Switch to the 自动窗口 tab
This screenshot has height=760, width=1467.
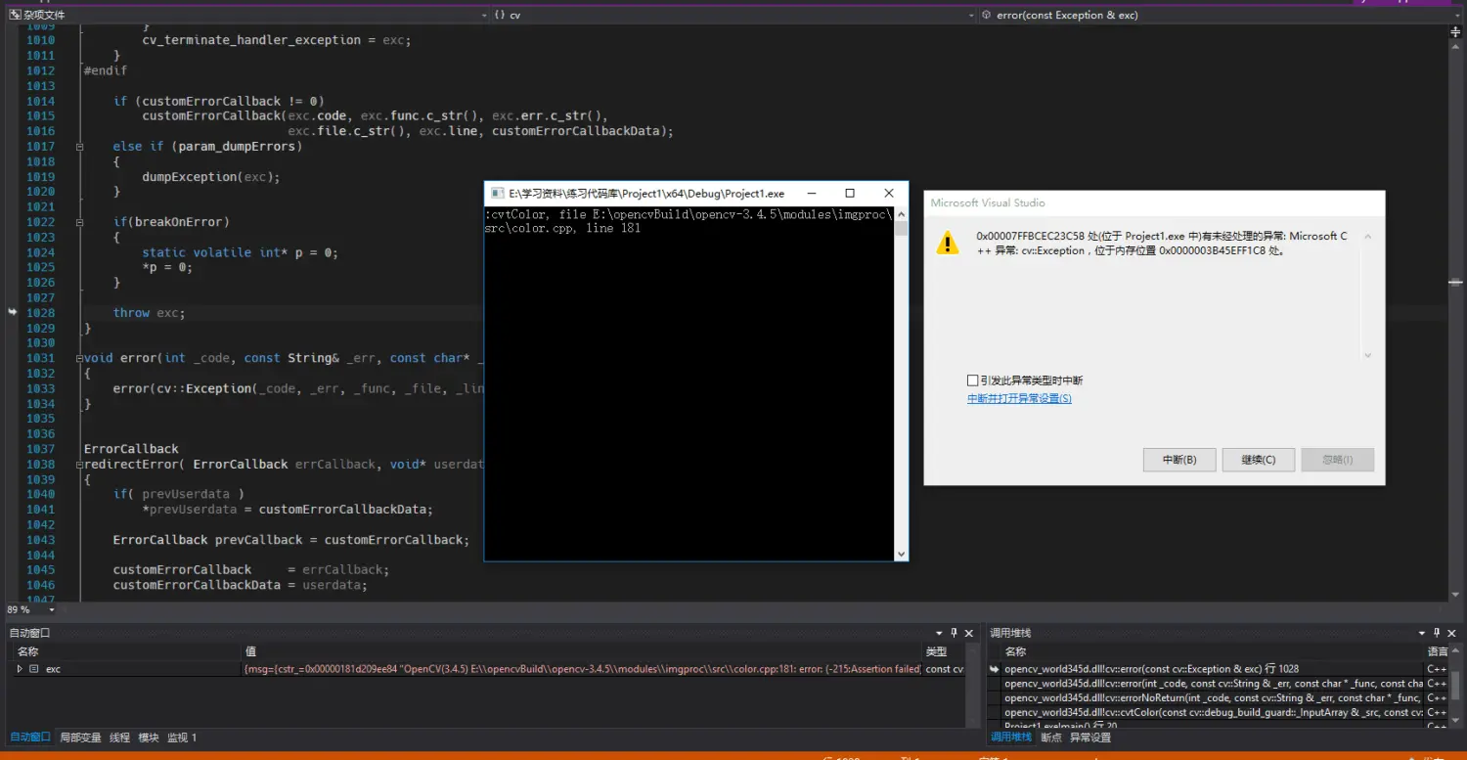(x=29, y=738)
